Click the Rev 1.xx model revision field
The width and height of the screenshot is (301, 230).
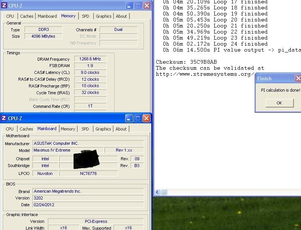point(124,150)
